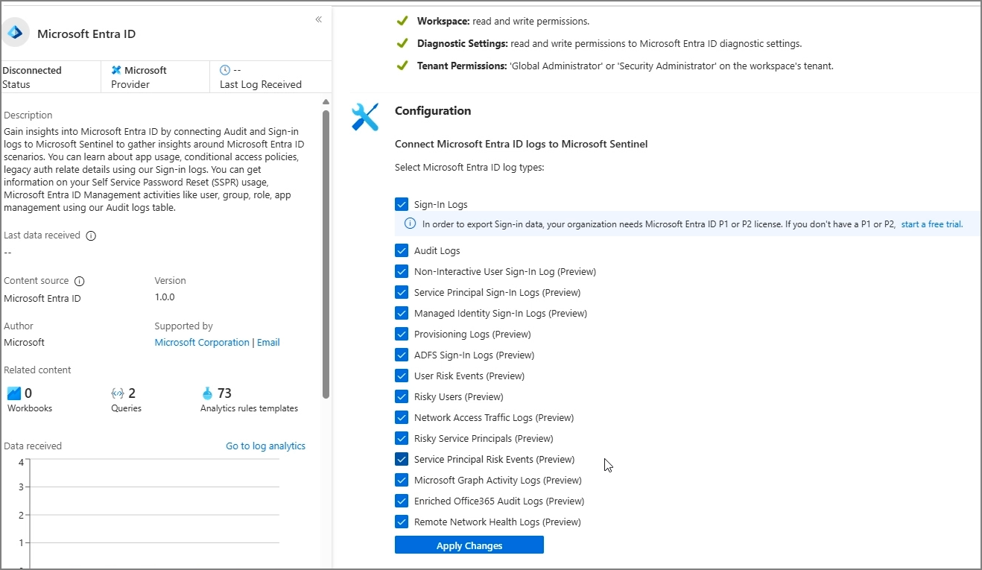Click the 2 Queries count
Viewport: 982px width, 570px height.
[132, 393]
